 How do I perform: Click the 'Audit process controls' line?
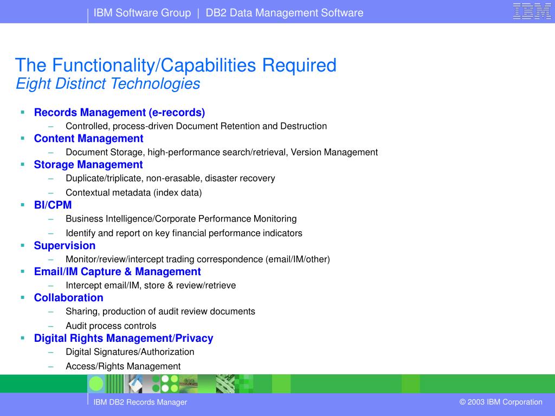[111, 326]
